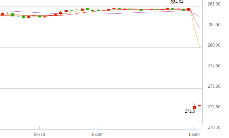Click the 272.50 y-axis scale label
The image size is (229, 138).
click(x=214, y=107)
